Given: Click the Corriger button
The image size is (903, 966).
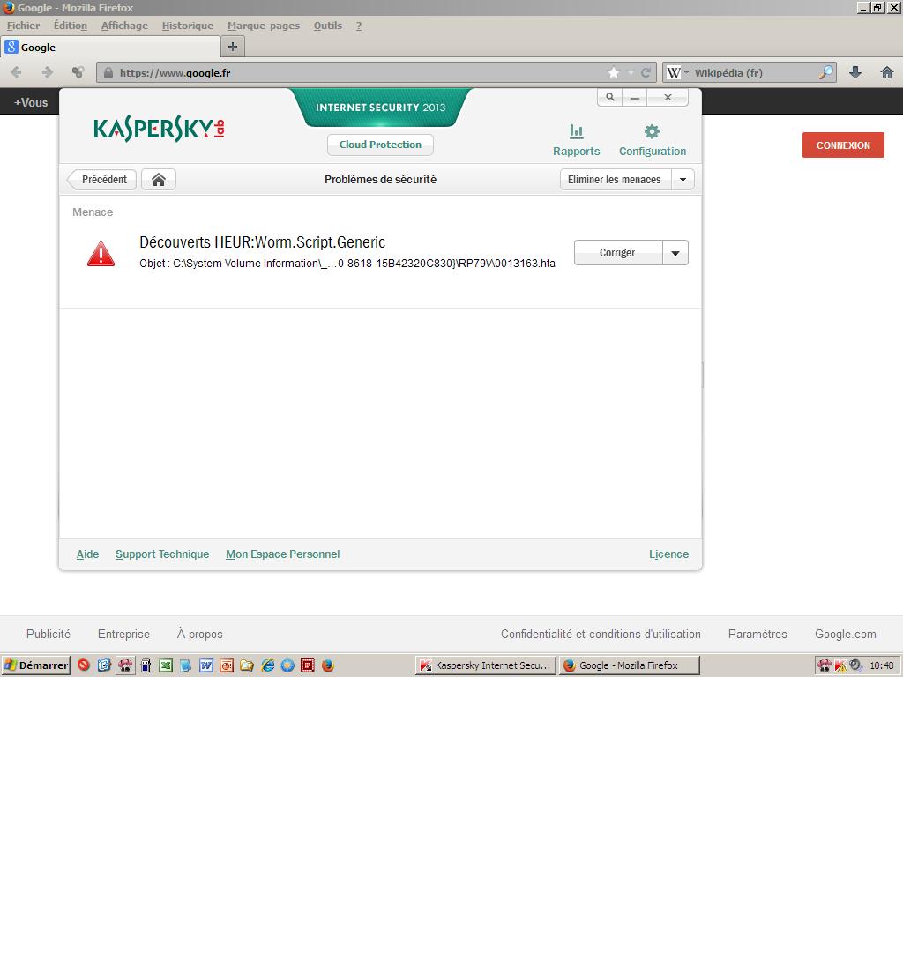Looking at the screenshot, I should tap(617, 253).
